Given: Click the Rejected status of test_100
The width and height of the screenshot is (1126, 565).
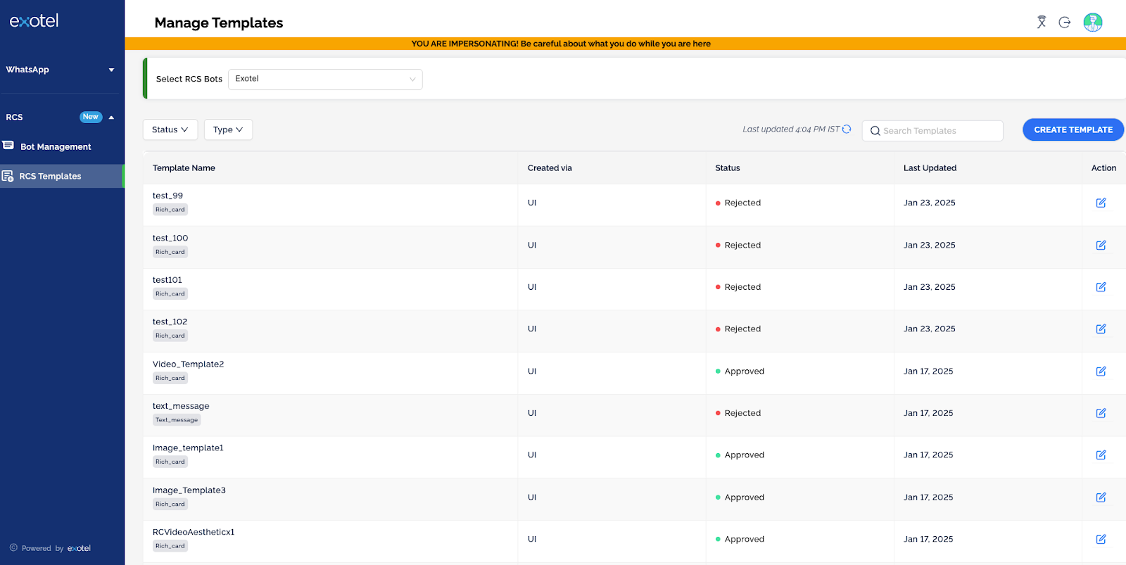Looking at the screenshot, I should 738,245.
